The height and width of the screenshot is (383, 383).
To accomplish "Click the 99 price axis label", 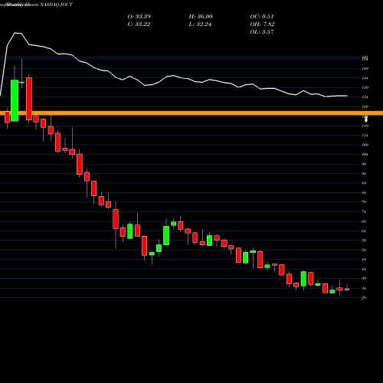I will click(x=365, y=164).
